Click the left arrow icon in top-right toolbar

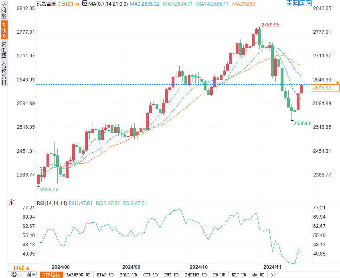(296, 4)
